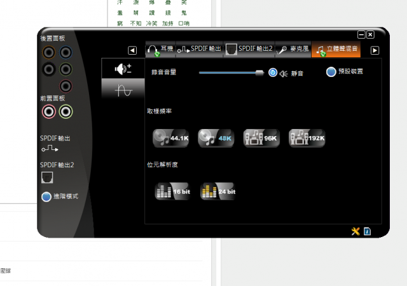Switch to the SPDIF輸出 tab

[199, 50]
